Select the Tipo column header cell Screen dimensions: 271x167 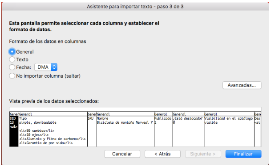click(x=23, y=118)
